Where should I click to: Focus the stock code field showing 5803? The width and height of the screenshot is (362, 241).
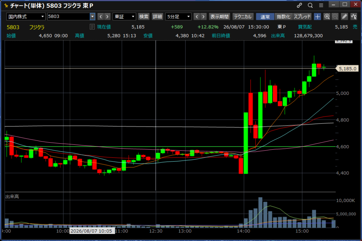point(69,17)
